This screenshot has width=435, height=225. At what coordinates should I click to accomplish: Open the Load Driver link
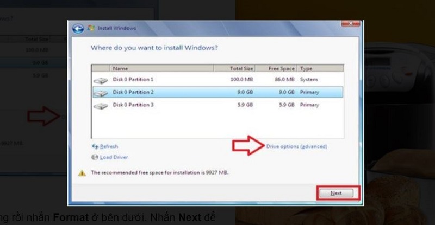114,157
